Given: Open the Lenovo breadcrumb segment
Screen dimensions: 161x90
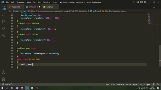Looking at the screenshot, I should (23, 11).
